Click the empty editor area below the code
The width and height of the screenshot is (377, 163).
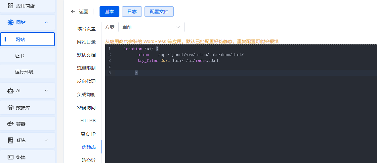click(241, 120)
